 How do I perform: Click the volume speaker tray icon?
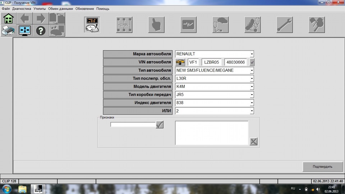point(318,189)
